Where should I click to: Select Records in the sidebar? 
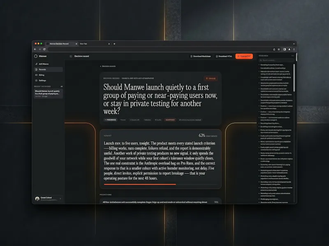point(48,69)
